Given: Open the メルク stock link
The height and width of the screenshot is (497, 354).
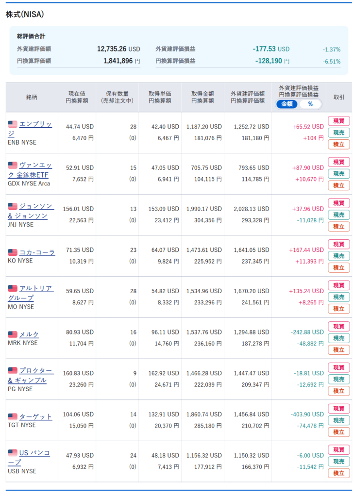Looking at the screenshot, I should click(29, 334).
